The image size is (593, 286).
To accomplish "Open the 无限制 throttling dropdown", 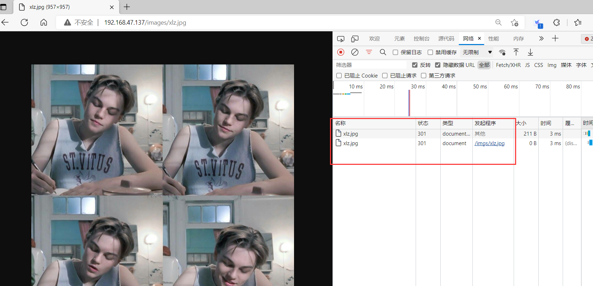I will [477, 52].
